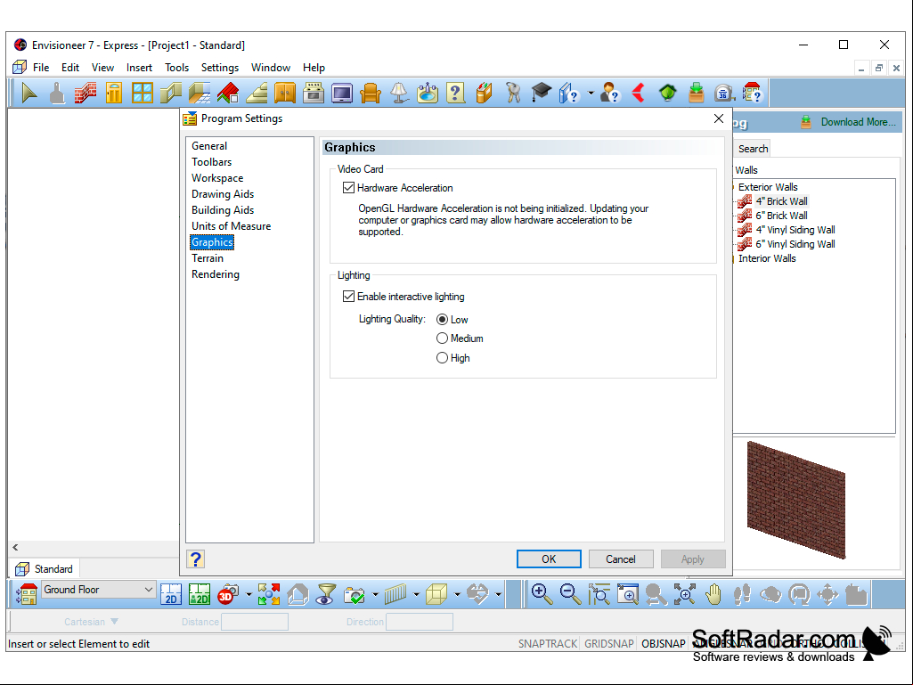
Task: Select High lighting quality
Action: (442, 358)
